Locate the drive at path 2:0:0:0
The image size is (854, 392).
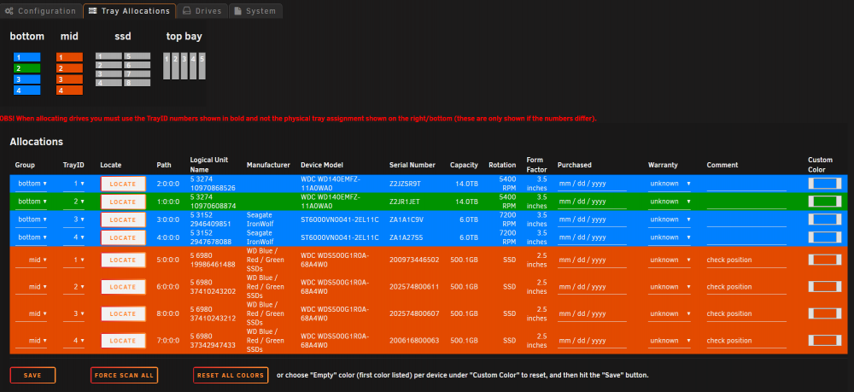123,184
